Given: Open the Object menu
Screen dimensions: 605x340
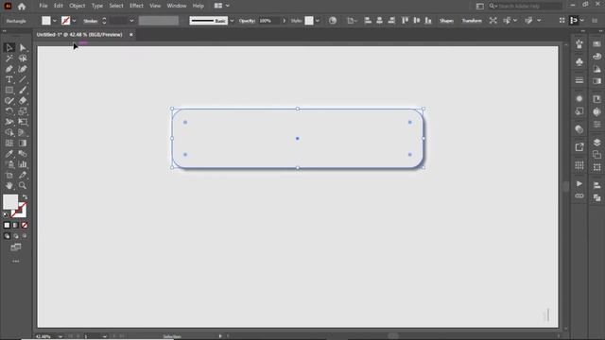Looking at the screenshot, I should 78,6.
